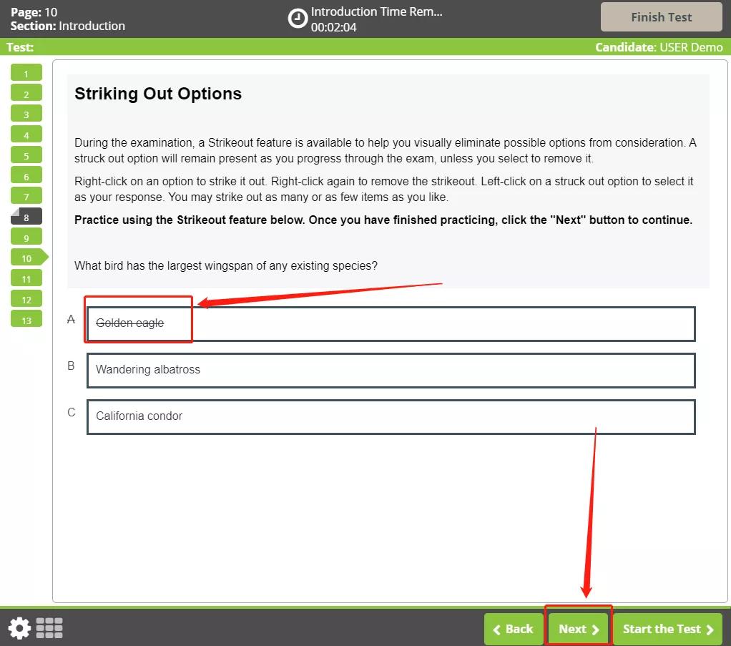Viewport: 731px width, 646px height.
Task: Jump to page 9 in sidebar
Action: [x=26, y=238]
